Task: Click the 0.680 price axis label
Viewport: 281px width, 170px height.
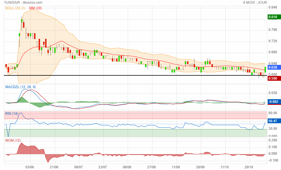Action: coord(273,52)
